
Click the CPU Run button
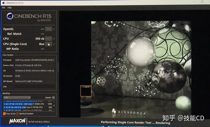click(x=48, y=39)
